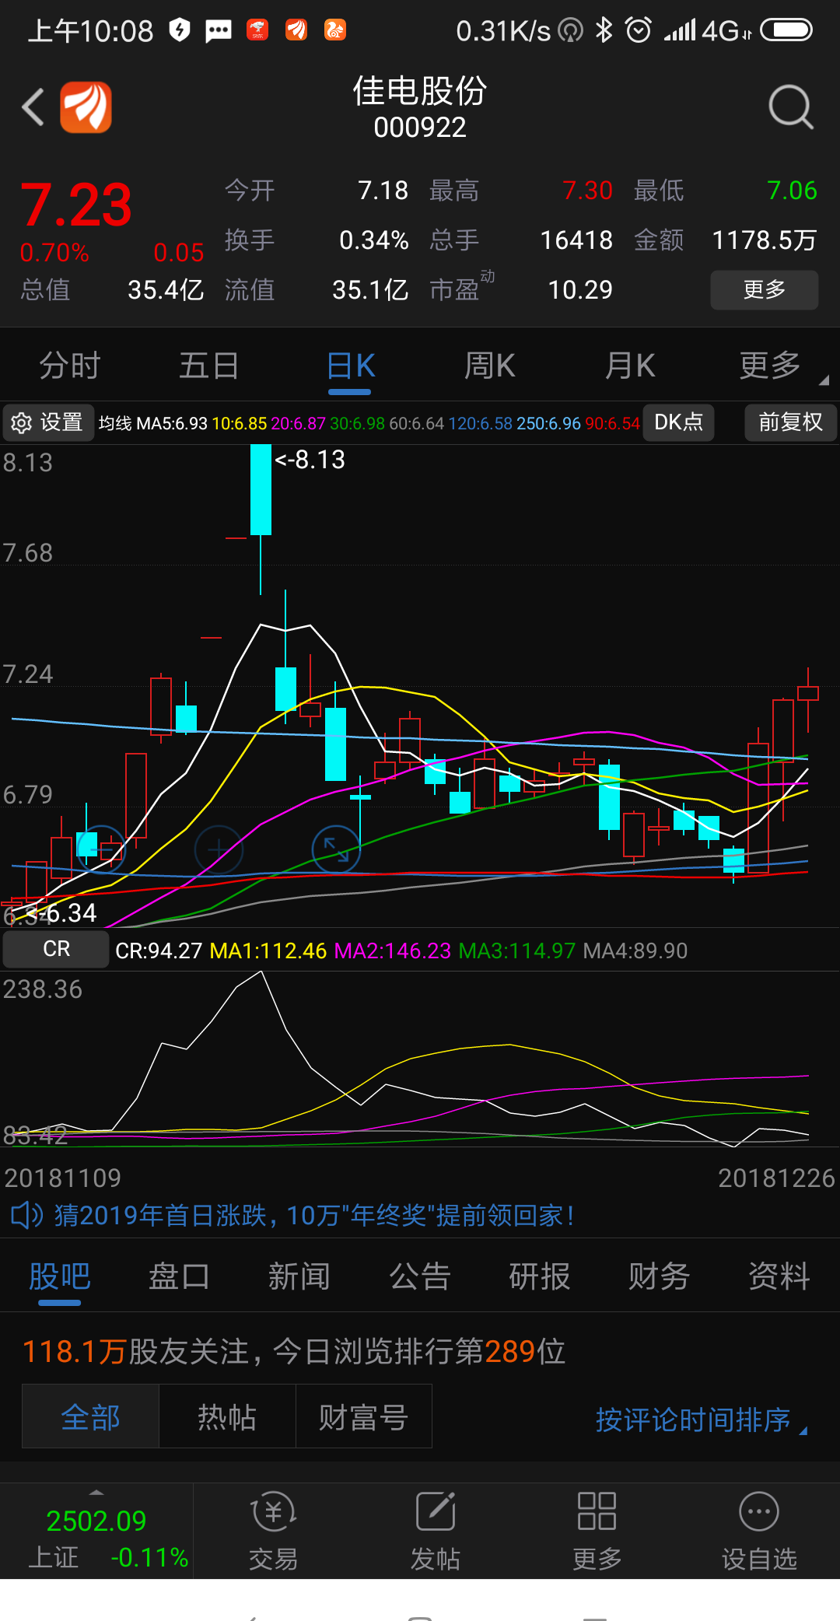Open the 资料 tab
This screenshot has width=840, height=1621.
pos(779,1276)
